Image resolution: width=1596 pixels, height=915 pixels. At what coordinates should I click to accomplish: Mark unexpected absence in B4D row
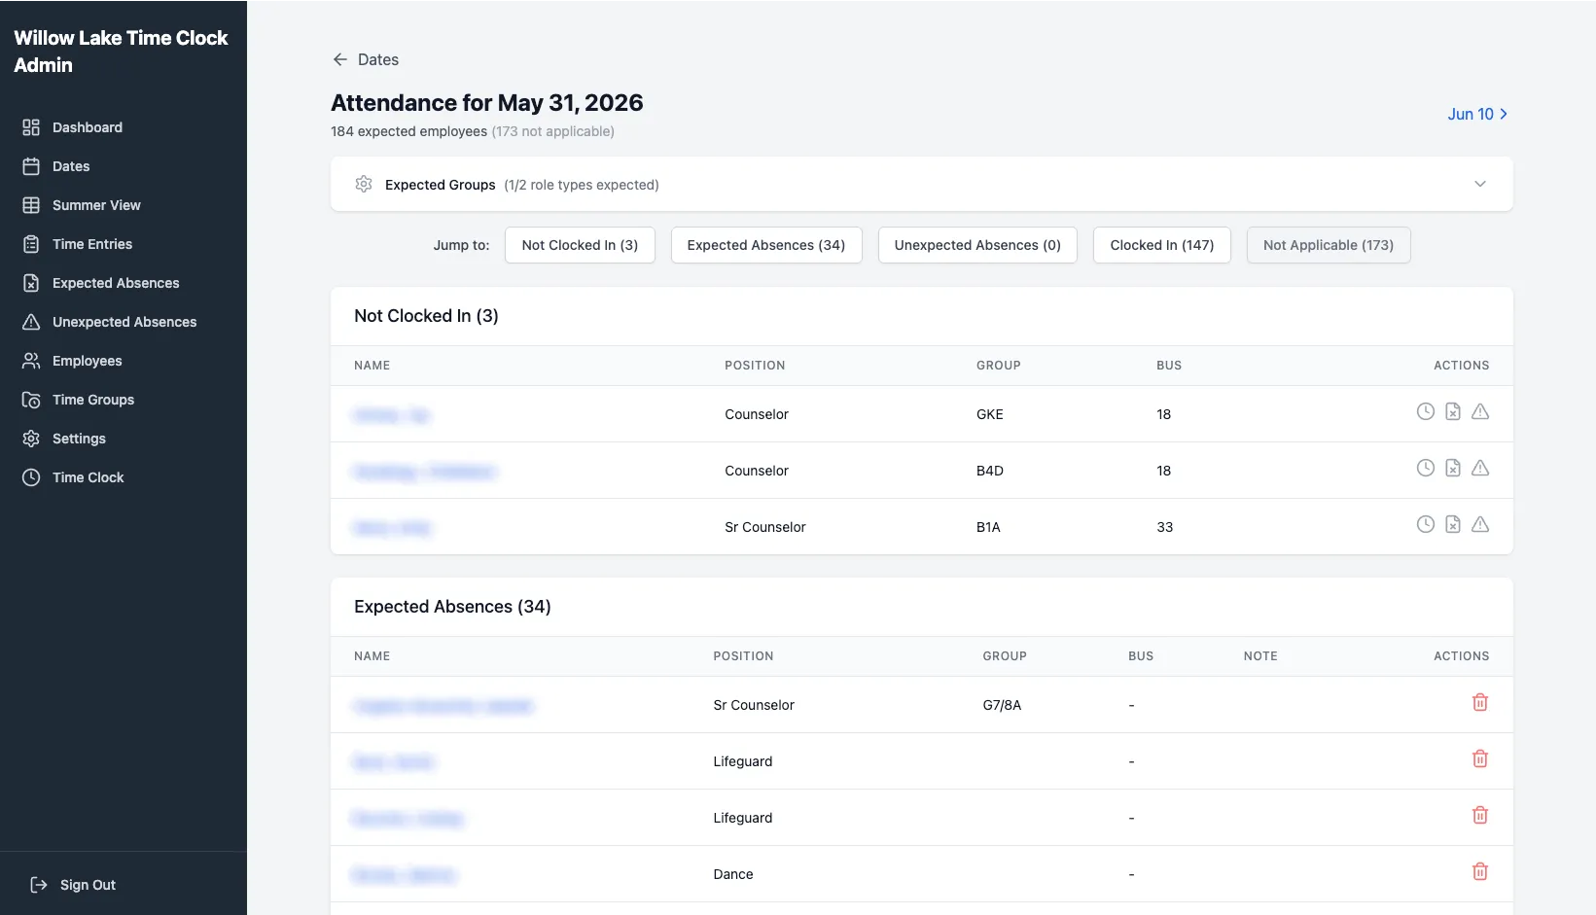click(1479, 468)
